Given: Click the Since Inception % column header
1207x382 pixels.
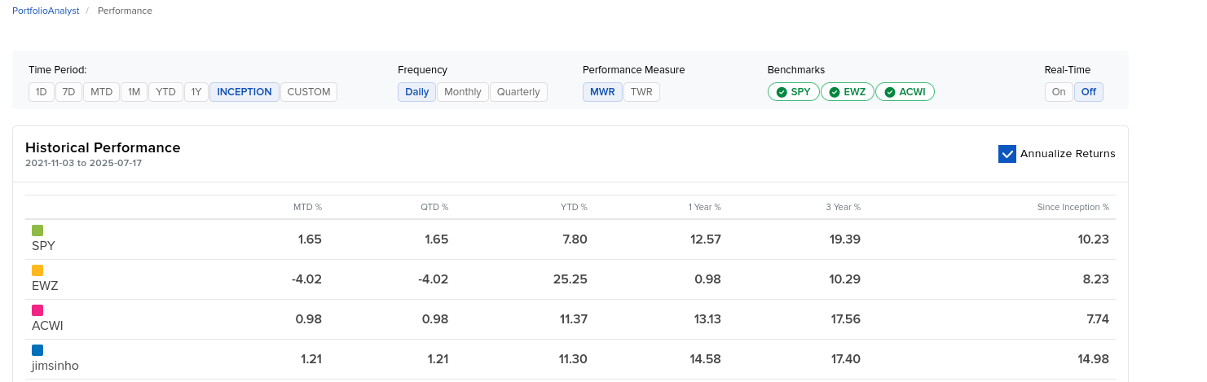Looking at the screenshot, I should (1073, 207).
